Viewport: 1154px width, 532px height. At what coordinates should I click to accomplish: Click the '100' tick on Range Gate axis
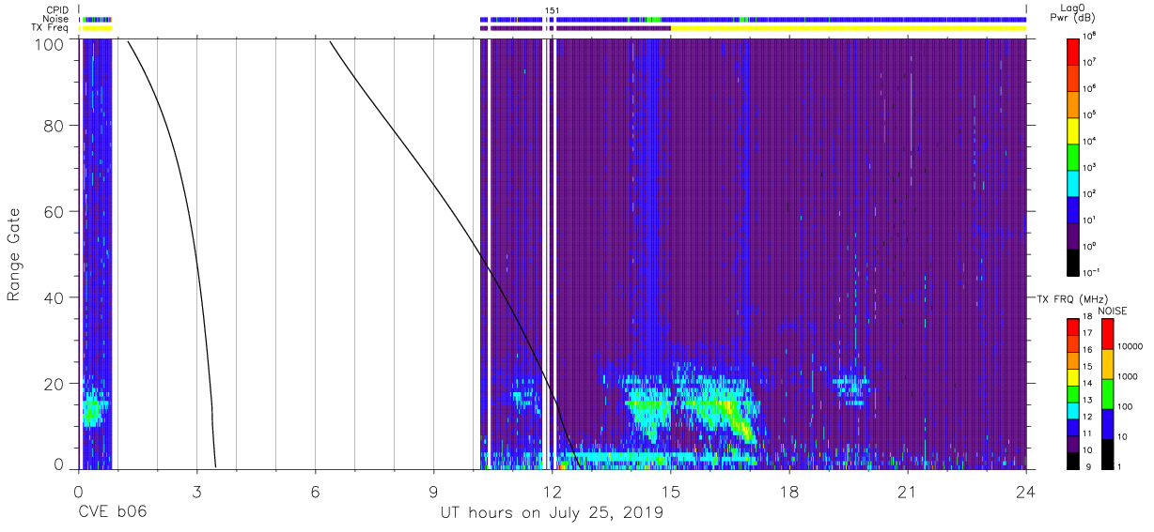[50, 44]
